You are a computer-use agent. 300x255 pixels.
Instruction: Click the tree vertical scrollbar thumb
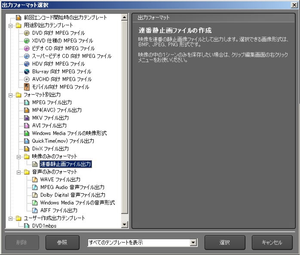pos(125,117)
